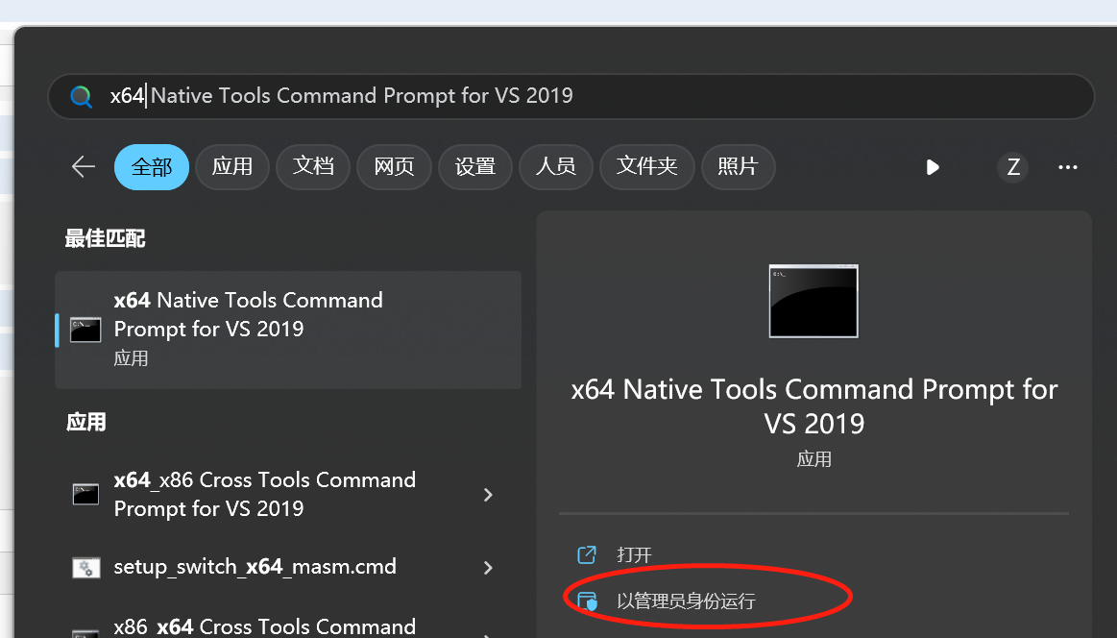The image size is (1117, 638).
Task: Select the 设置 filter tab
Action: coord(475,167)
